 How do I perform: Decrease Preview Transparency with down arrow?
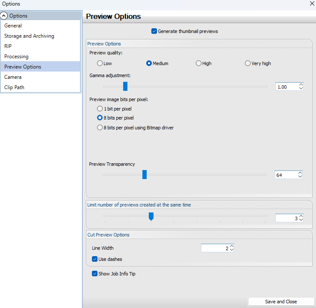(x=300, y=176)
